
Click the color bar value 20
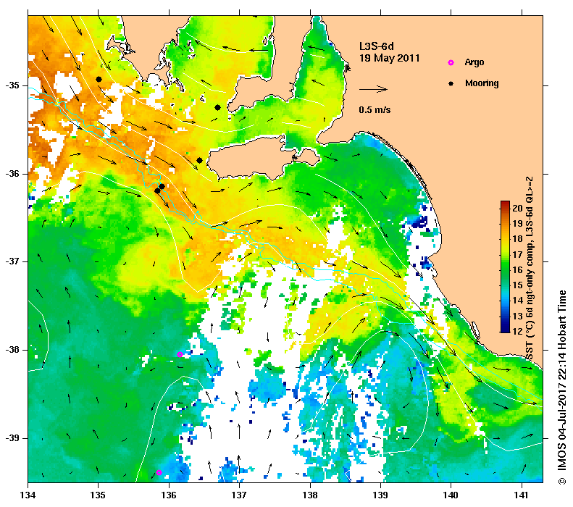coord(517,208)
